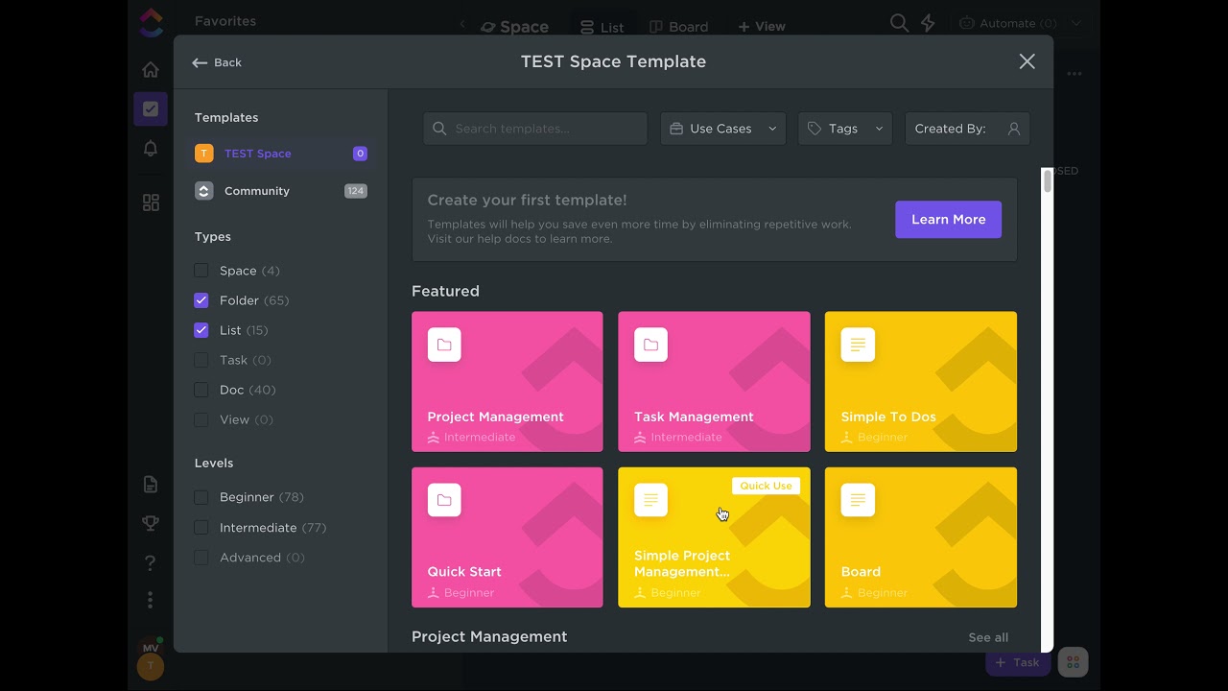Click the Search templates input field
This screenshot has height=691, width=1228.
pos(535,129)
